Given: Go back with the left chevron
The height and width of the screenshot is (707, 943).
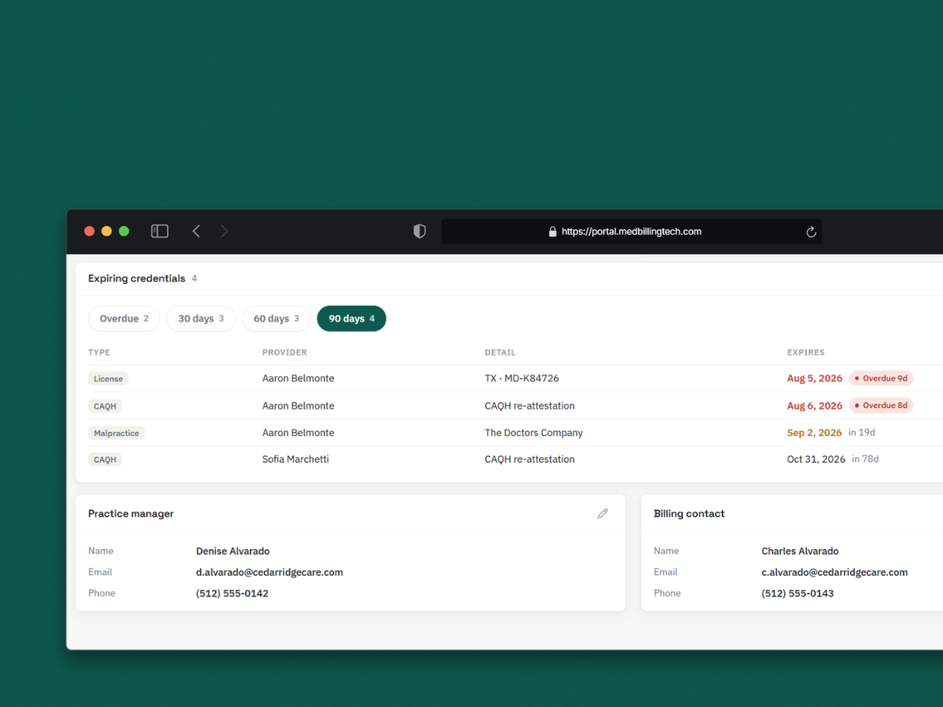Looking at the screenshot, I should [196, 232].
